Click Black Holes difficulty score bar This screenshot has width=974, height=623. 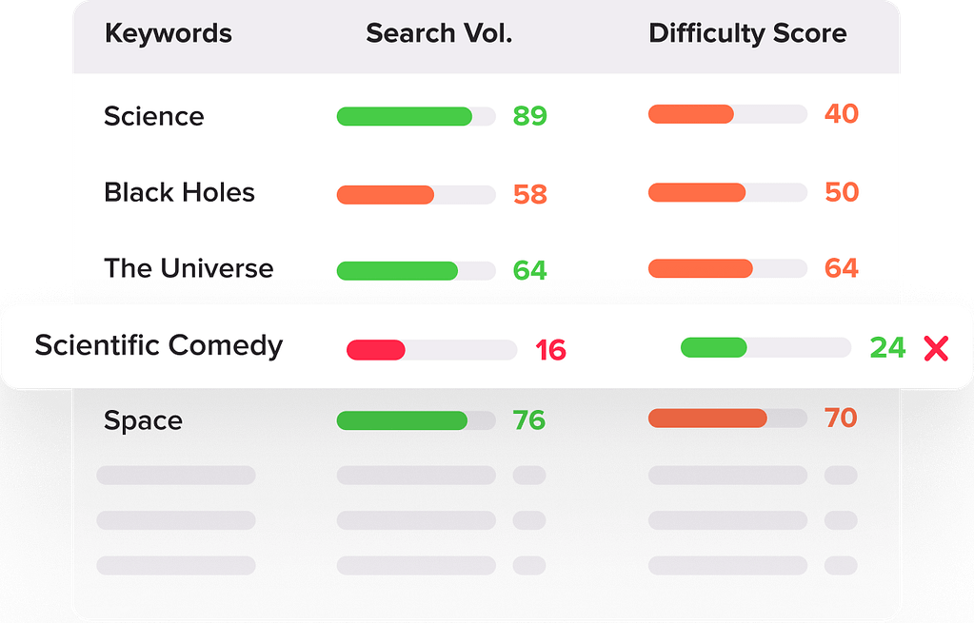(x=727, y=192)
